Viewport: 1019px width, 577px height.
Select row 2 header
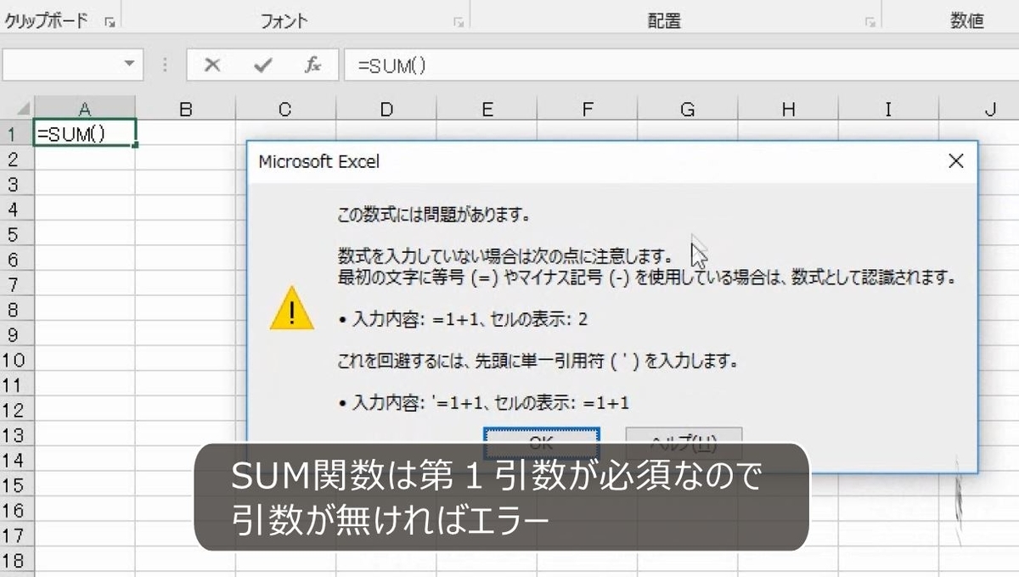[16, 159]
